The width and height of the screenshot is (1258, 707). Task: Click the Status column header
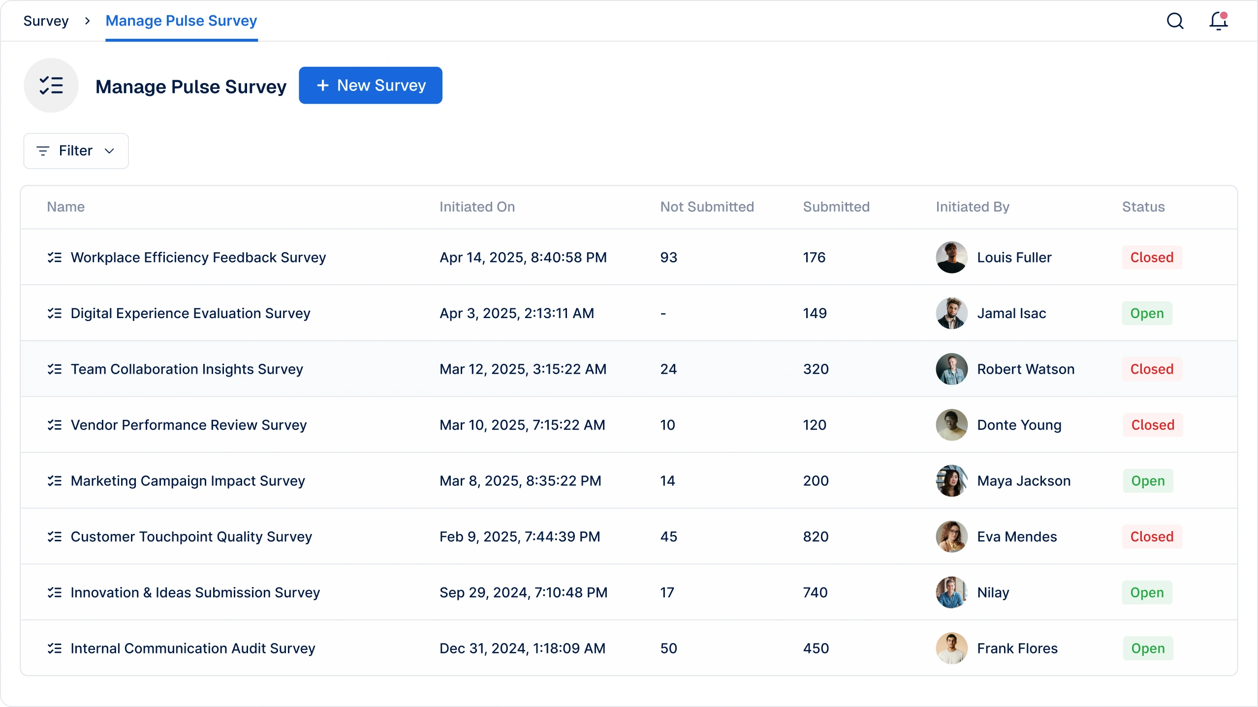(1143, 207)
